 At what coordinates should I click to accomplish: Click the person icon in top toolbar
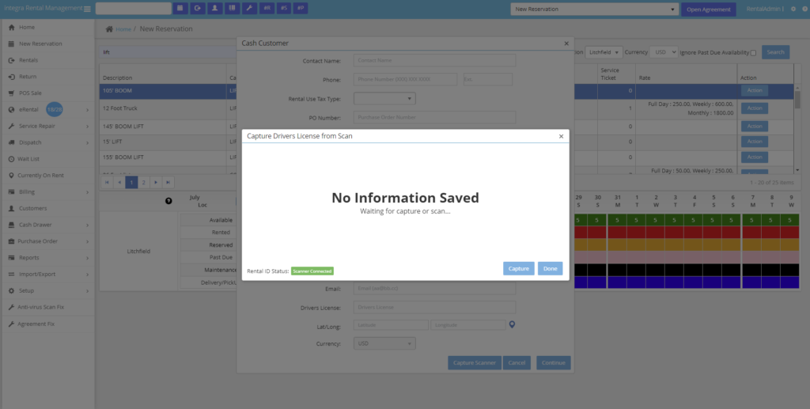[214, 9]
